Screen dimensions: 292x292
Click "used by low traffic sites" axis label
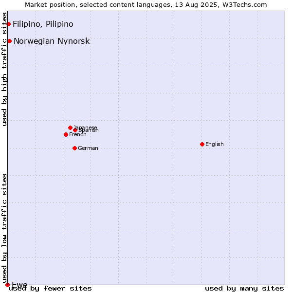(x=4, y=228)
